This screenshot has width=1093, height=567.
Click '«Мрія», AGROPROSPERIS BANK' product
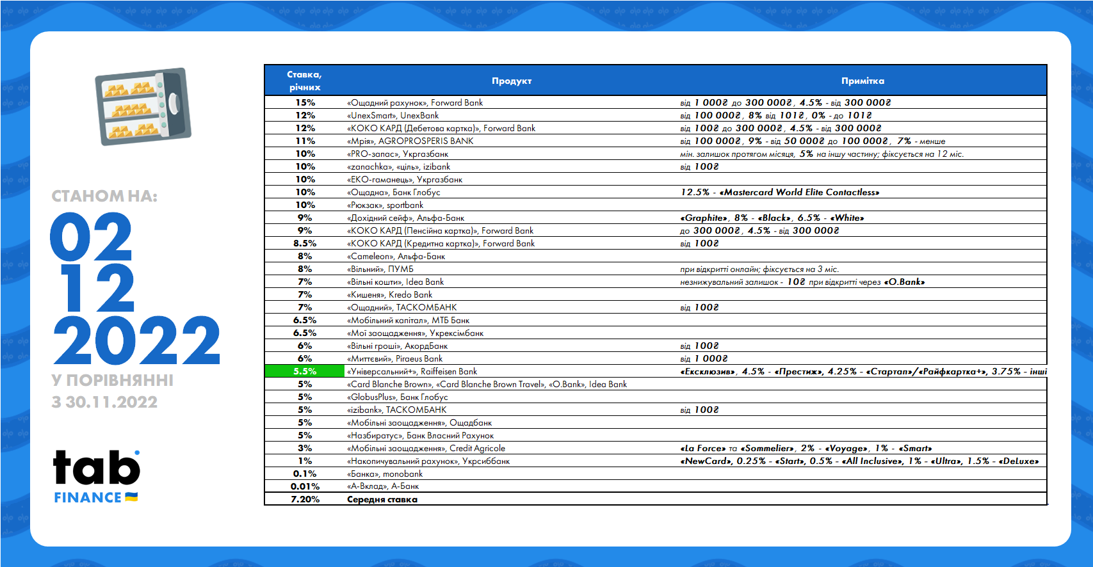click(410, 141)
